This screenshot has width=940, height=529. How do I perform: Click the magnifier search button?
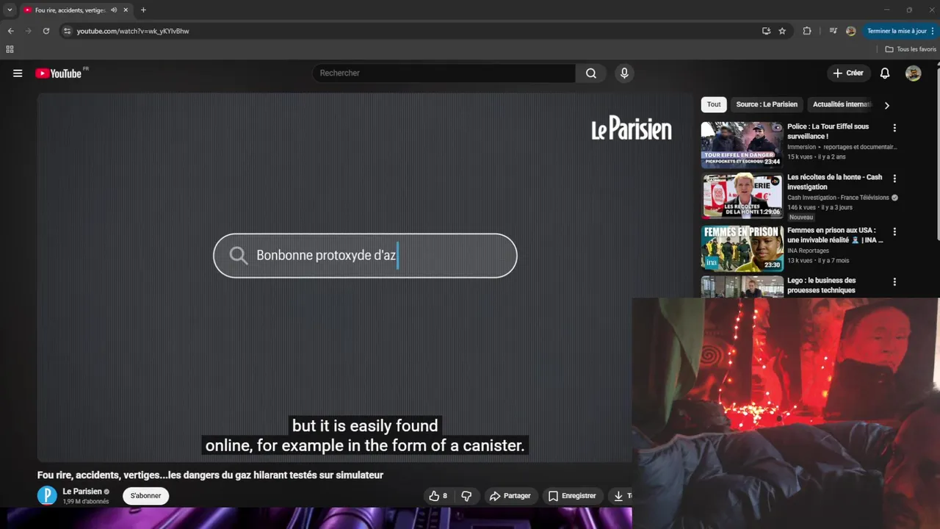(x=591, y=73)
